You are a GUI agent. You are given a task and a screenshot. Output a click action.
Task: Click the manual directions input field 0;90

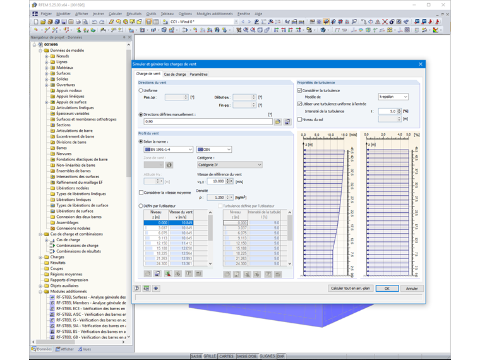click(208, 122)
